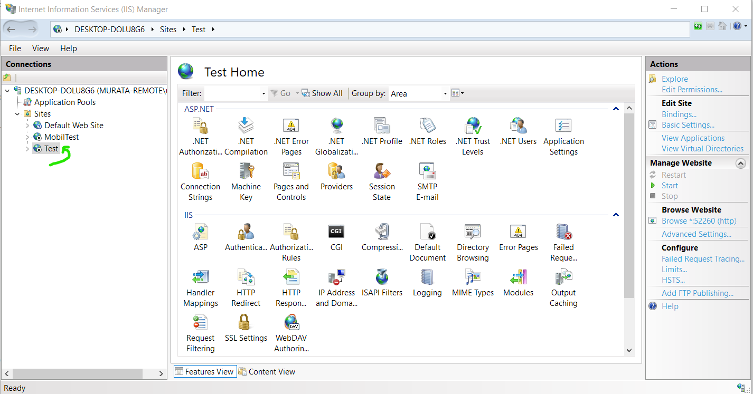Viewport: 753px width, 394px height.
Task: Open Authentication feature icon
Action: (246, 232)
